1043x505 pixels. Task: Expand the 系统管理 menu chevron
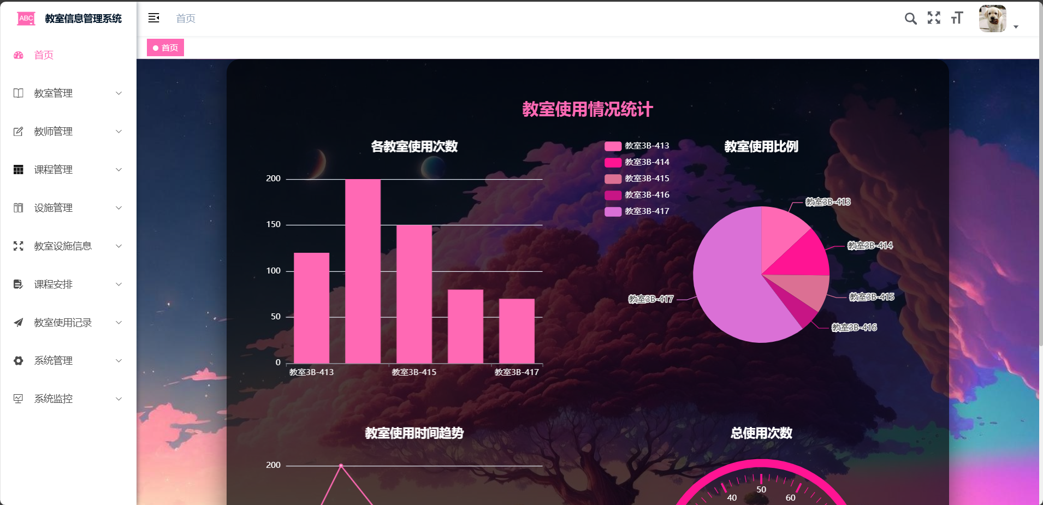coord(118,361)
